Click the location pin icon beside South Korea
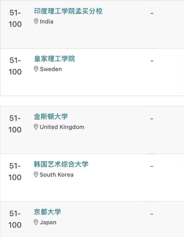 tap(36, 174)
